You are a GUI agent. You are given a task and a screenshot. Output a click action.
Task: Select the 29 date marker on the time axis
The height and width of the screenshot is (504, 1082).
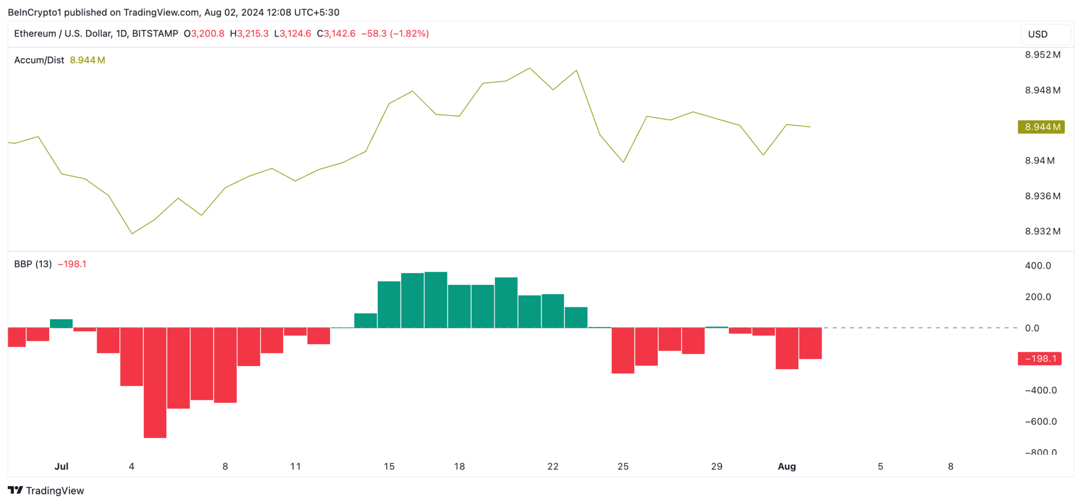[x=716, y=466]
